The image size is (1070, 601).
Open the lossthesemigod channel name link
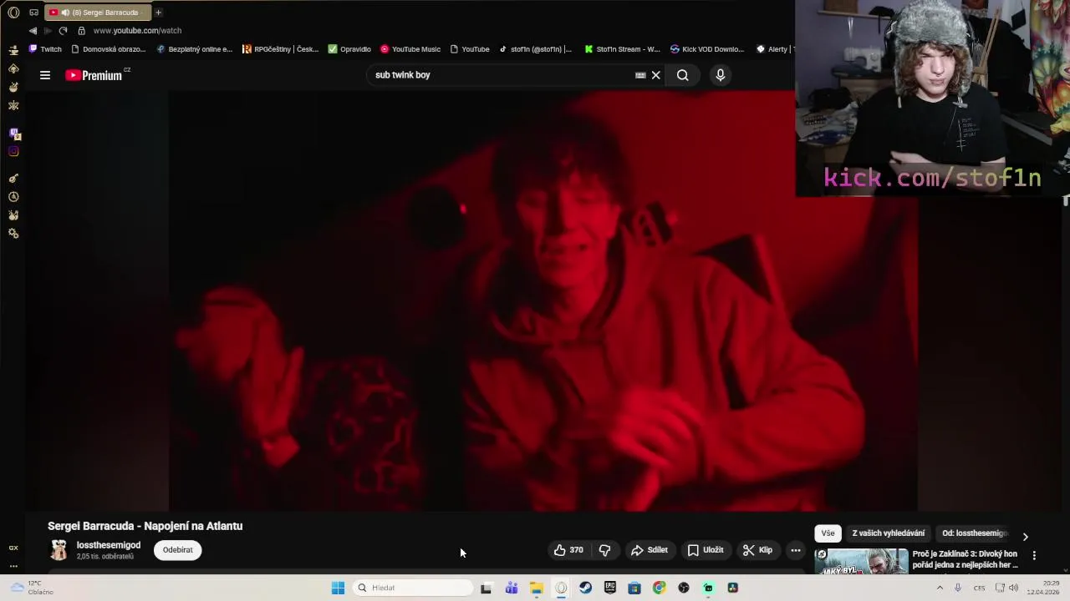[x=109, y=545]
